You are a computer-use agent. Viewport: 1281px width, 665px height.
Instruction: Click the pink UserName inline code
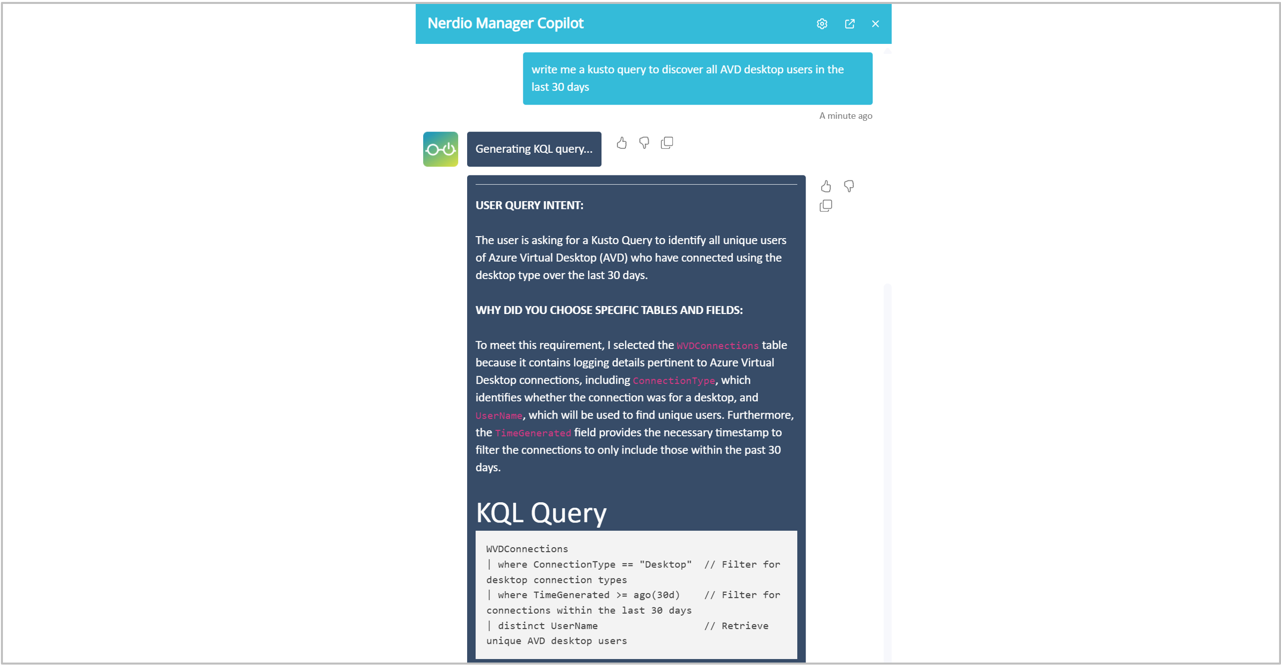pyautogui.click(x=498, y=416)
